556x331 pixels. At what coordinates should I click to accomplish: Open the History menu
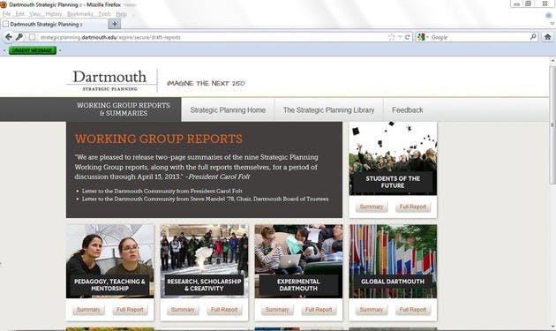(54, 14)
